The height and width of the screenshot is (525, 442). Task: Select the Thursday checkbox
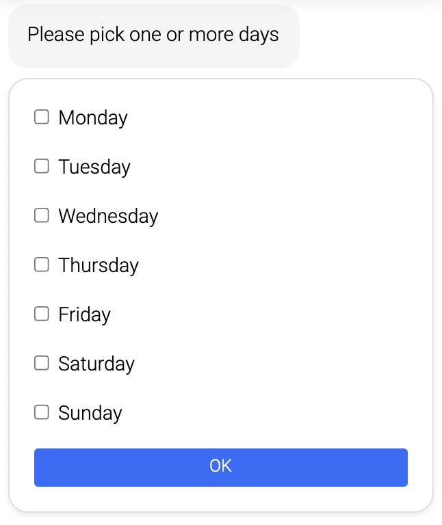point(42,265)
